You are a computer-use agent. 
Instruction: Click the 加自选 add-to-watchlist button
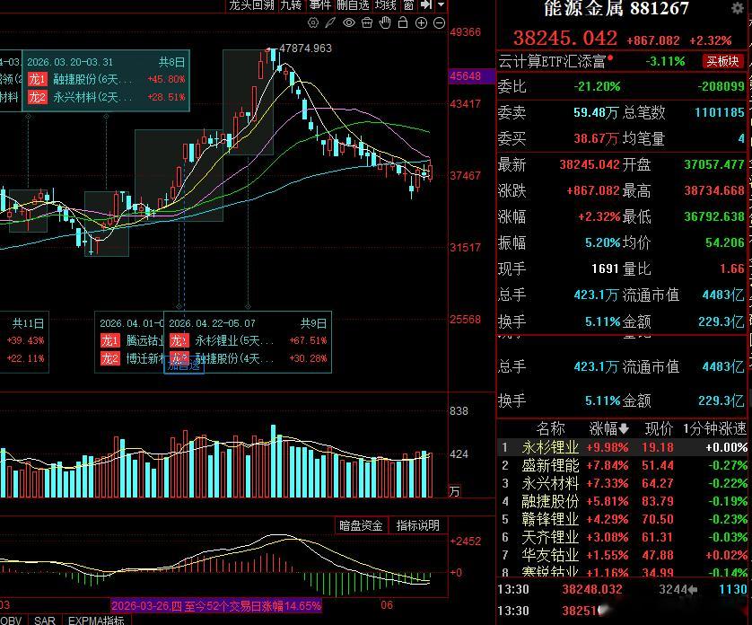click(x=184, y=365)
